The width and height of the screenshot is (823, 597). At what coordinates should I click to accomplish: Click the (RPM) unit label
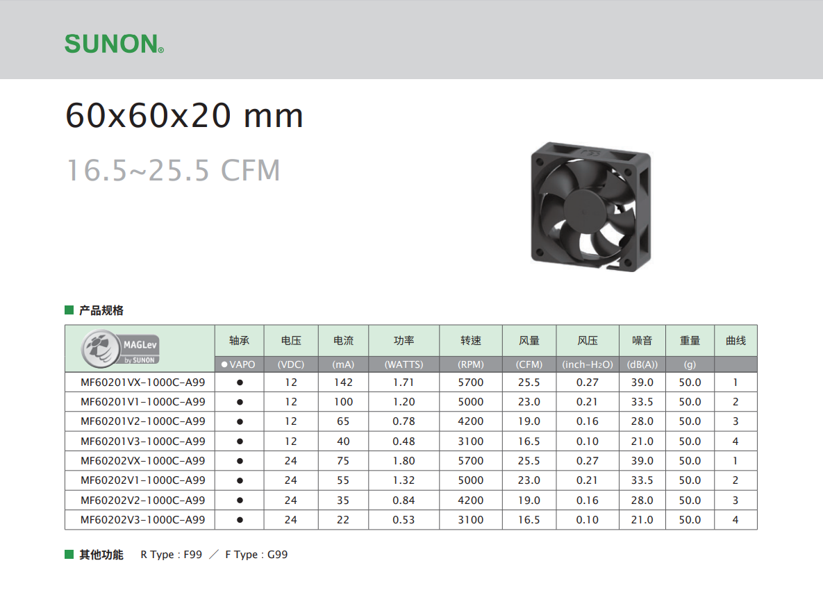pyautogui.click(x=471, y=364)
